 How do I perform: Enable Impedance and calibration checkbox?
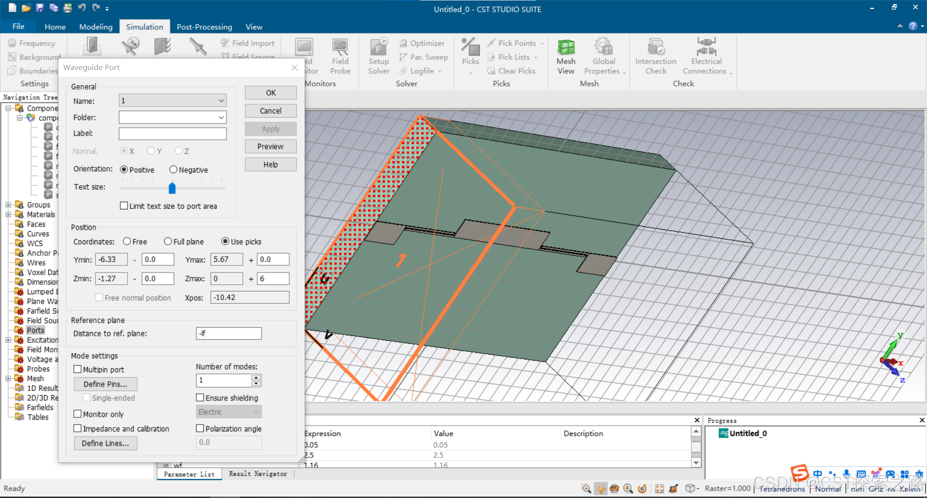point(77,429)
